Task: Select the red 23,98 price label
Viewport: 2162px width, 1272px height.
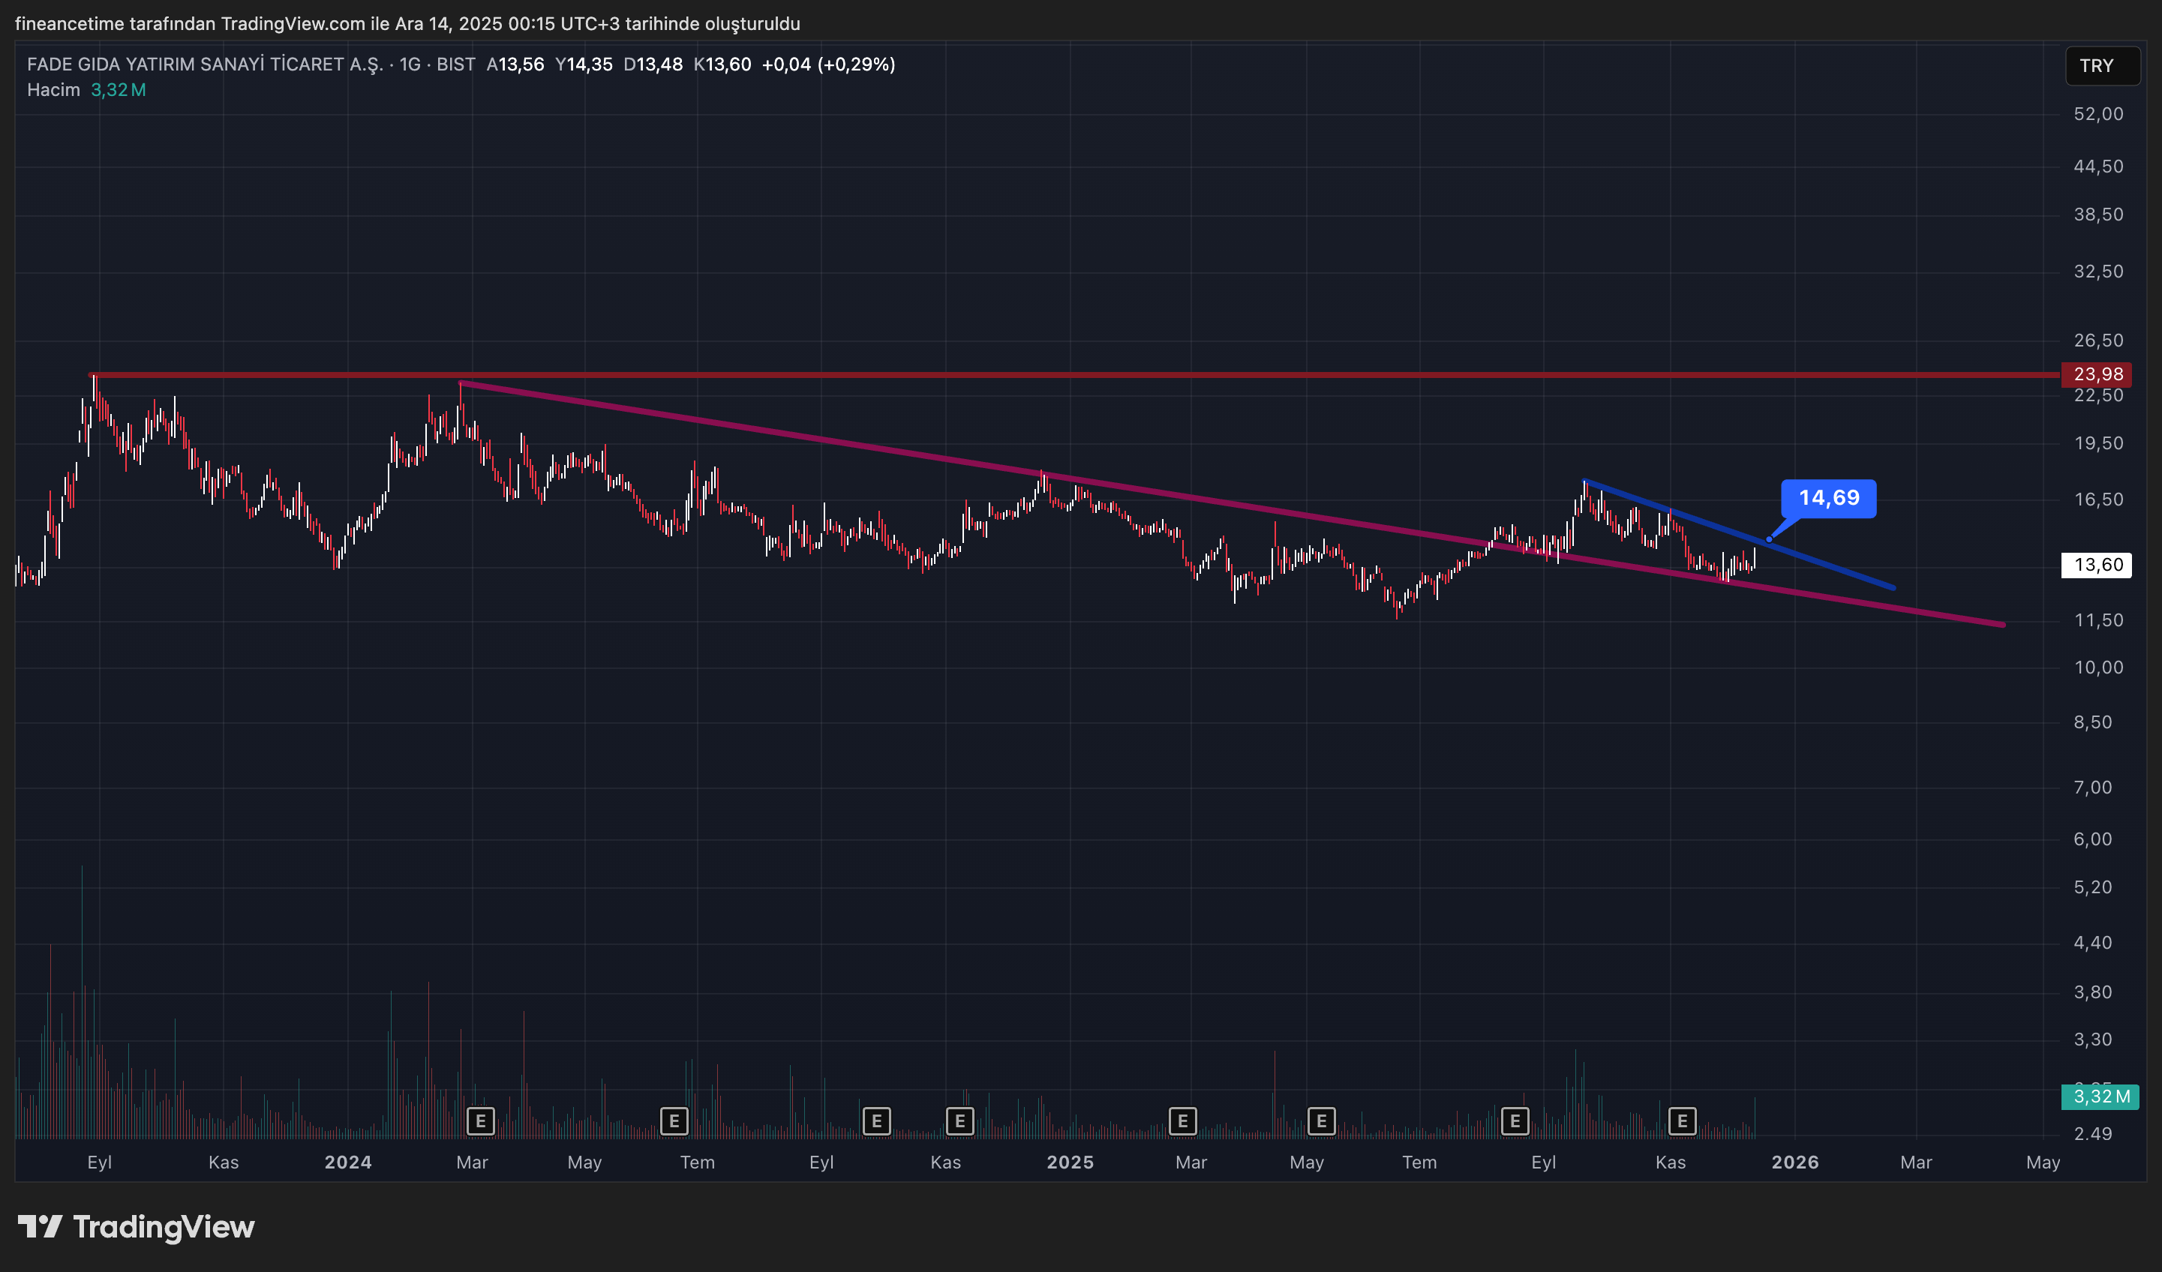Action: 2097,374
